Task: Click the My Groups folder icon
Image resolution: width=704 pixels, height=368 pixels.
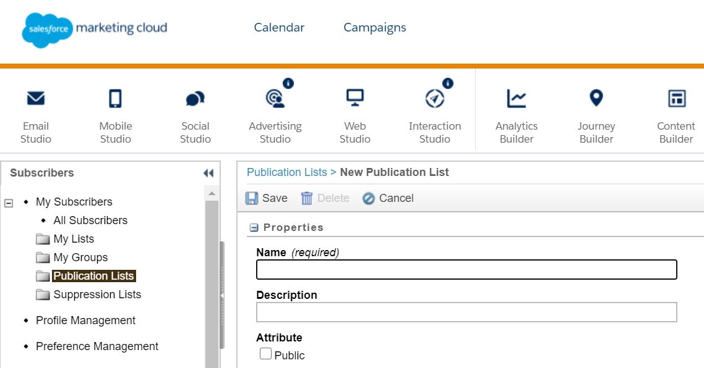Action: point(43,257)
